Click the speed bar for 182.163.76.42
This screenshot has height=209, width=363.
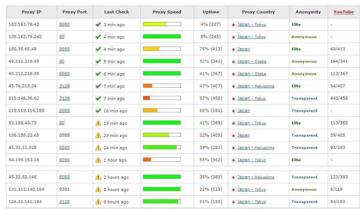click(162, 24)
